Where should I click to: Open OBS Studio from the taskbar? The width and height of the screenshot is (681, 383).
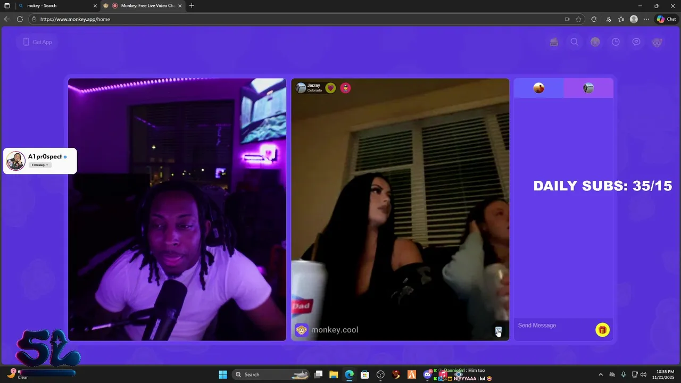[380, 374]
